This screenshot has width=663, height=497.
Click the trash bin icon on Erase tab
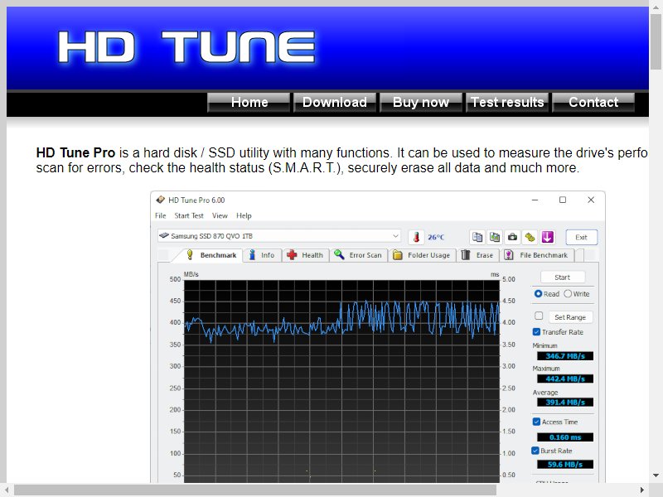tap(466, 255)
